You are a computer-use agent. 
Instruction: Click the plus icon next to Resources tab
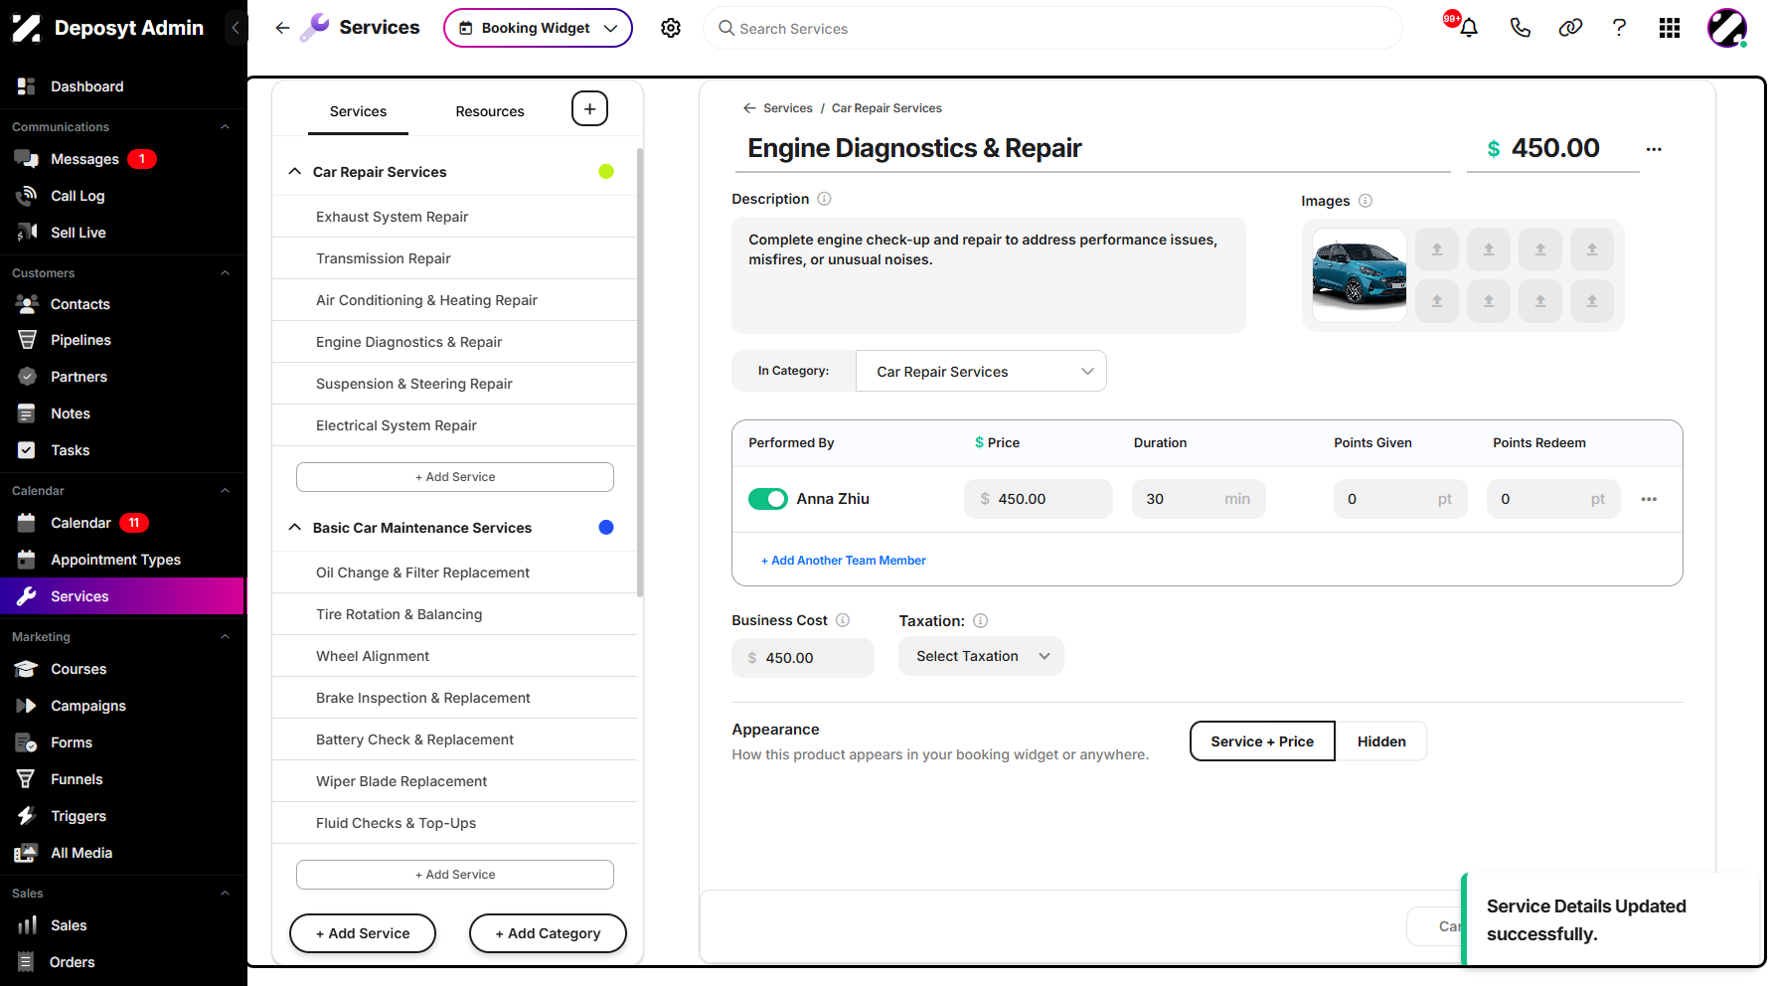tap(589, 108)
